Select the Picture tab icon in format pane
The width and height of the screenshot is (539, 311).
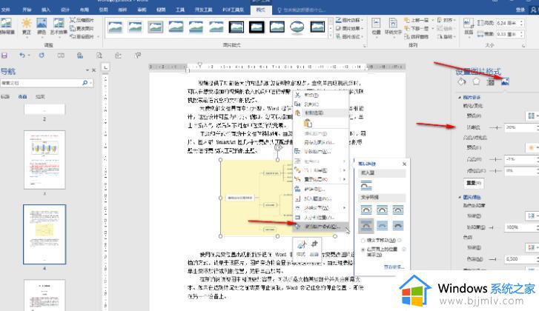[505, 81]
